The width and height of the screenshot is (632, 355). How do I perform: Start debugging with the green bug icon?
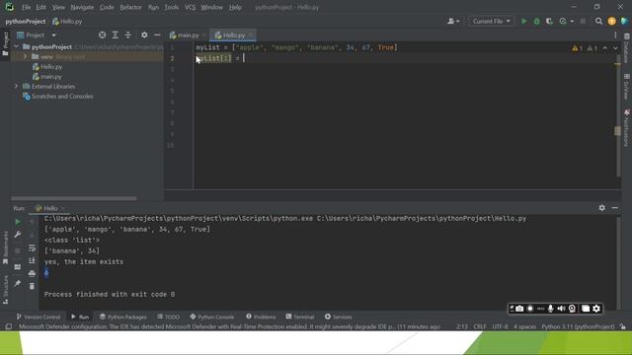pyautogui.click(x=537, y=21)
